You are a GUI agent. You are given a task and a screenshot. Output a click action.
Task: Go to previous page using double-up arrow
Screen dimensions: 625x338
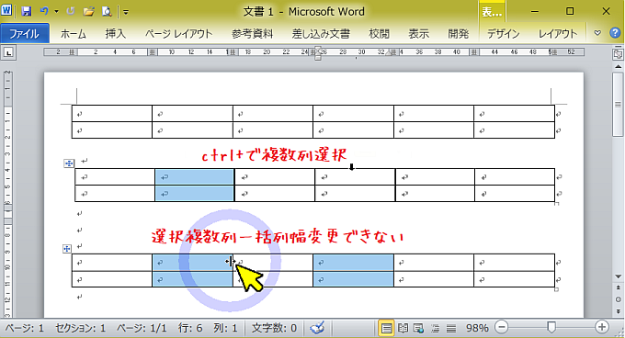pos(618,287)
